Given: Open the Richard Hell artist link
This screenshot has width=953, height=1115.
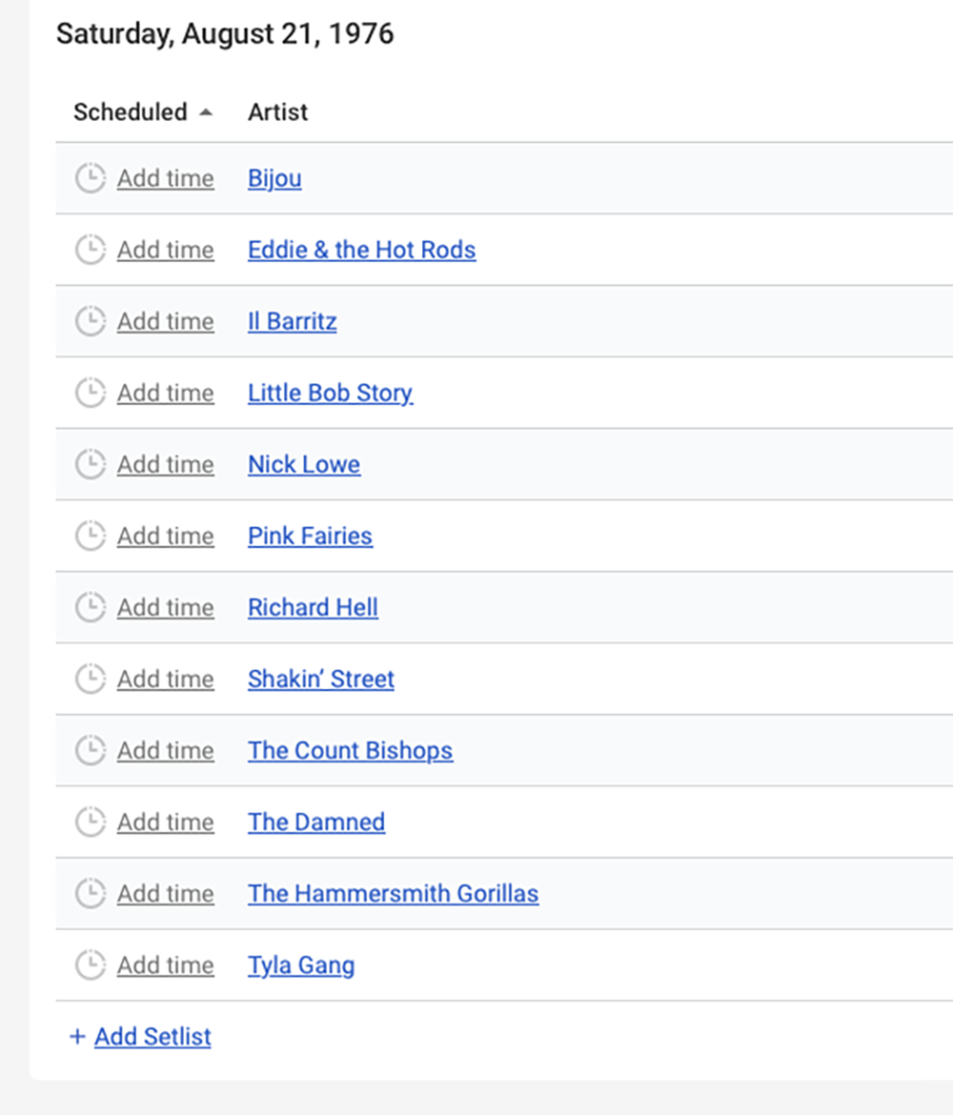Looking at the screenshot, I should [313, 607].
